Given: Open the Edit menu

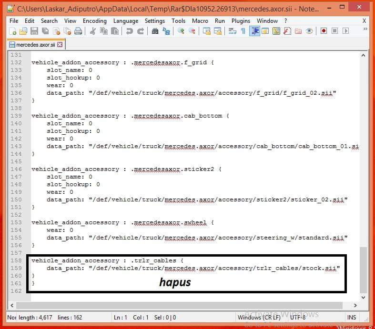Looking at the screenshot, I should [x=30, y=21].
